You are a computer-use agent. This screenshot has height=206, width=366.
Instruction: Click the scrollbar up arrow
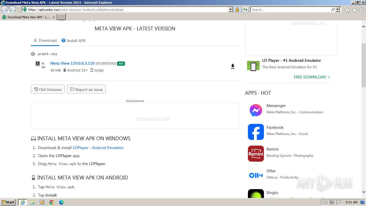click(x=364, y=27)
